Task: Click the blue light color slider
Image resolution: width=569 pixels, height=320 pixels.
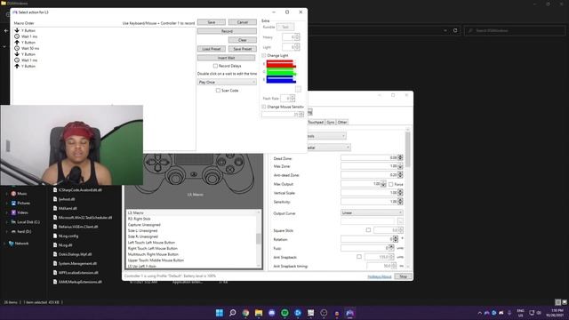Action: 281,79
